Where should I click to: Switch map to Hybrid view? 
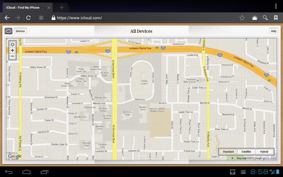(264, 152)
